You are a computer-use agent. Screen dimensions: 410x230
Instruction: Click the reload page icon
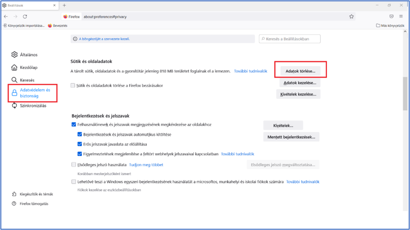point(25,16)
